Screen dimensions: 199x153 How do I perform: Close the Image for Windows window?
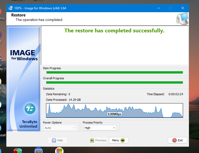pos(183,8)
